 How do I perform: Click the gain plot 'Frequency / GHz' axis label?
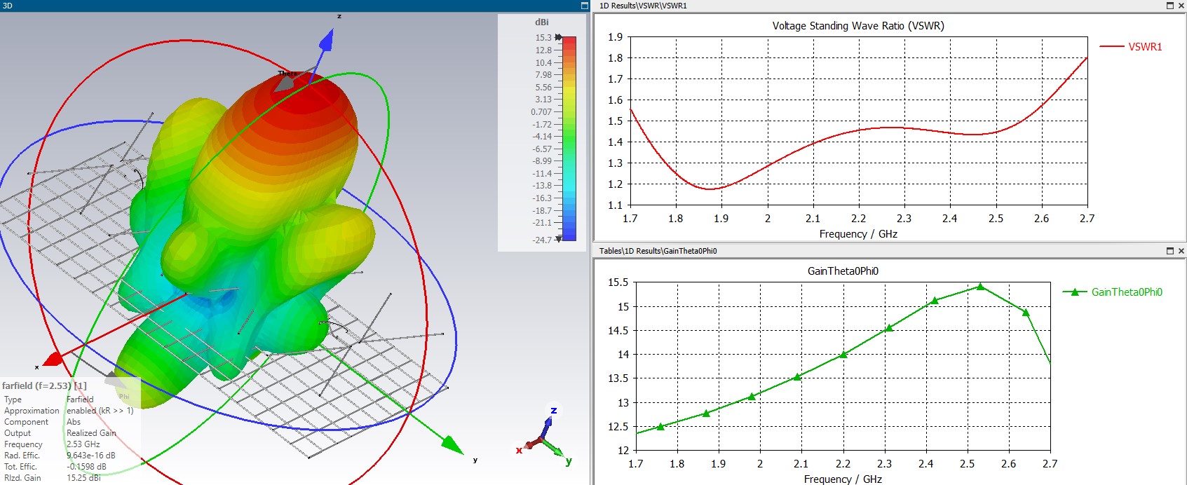tap(843, 479)
